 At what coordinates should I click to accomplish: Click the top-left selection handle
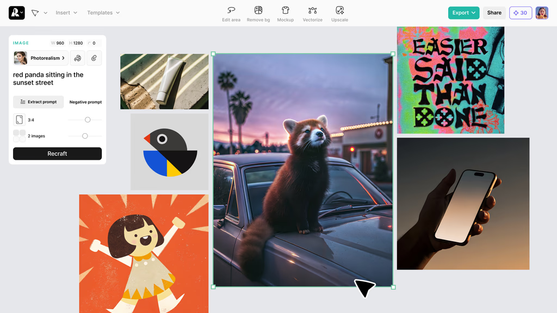tap(213, 54)
